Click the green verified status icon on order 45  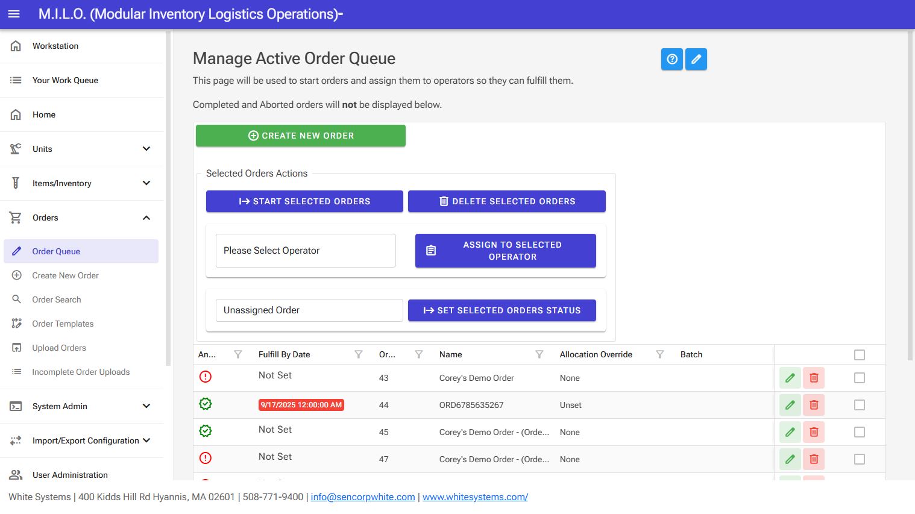pos(205,431)
